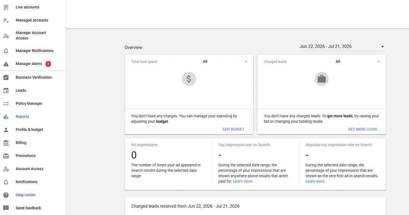Click the Account Access person-gear icon
Image resolution: width=409 pixels, height=215 pixels.
pyautogui.click(x=6, y=169)
